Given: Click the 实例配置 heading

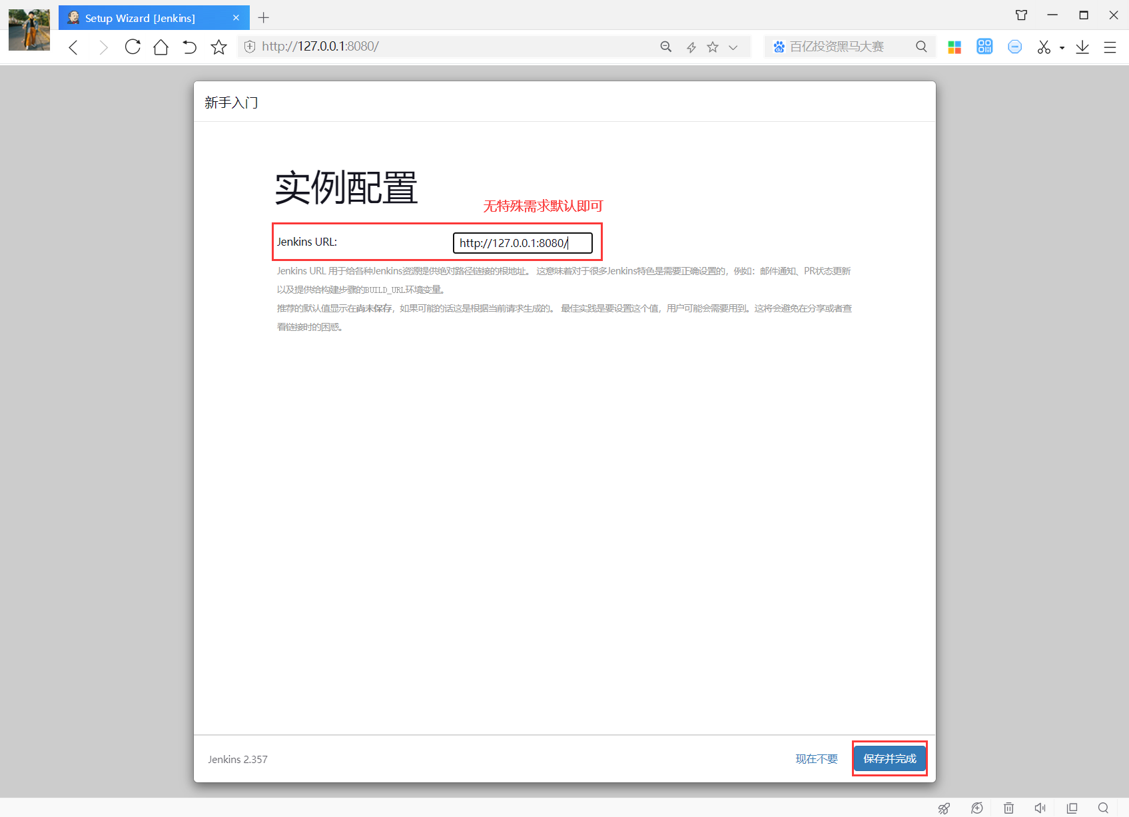Looking at the screenshot, I should (x=346, y=188).
